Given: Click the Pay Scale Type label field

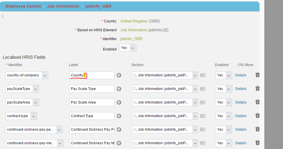Looking at the screenshot, I should [92, 89].
